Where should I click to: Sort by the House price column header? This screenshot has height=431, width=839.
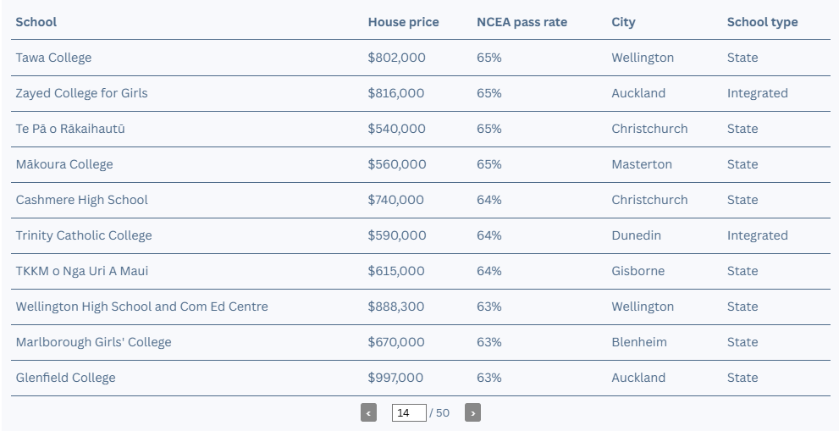[404, 22]
